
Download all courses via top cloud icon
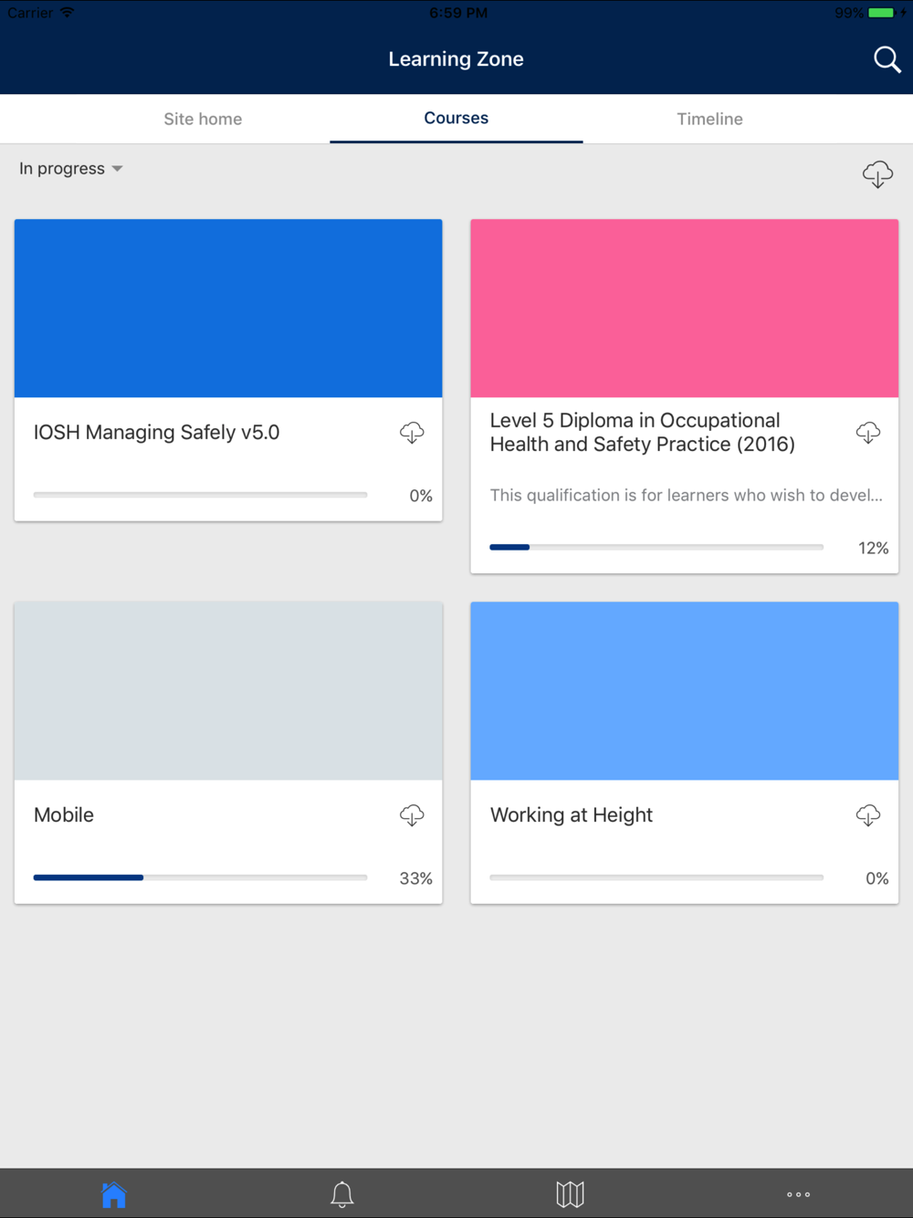[877, 173]
